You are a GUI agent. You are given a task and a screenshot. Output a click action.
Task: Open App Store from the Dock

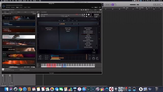[84, 89]
